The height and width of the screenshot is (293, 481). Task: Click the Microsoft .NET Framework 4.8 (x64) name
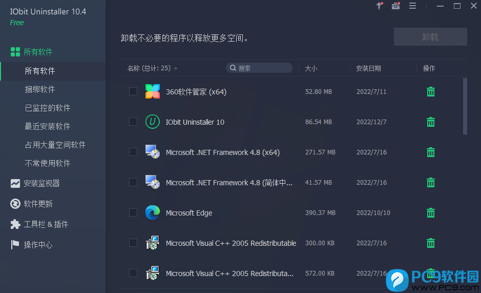223,152
